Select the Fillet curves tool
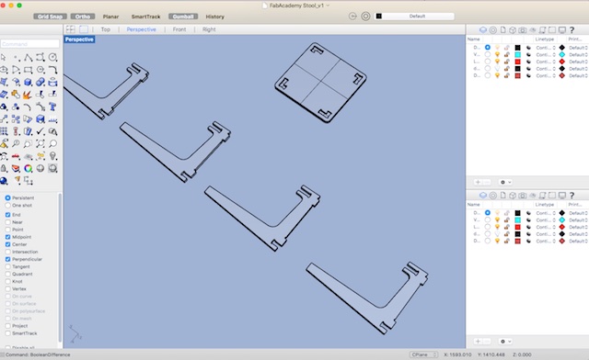The height and width of the screenshot is (360, 589). click(x=53, y=70)
